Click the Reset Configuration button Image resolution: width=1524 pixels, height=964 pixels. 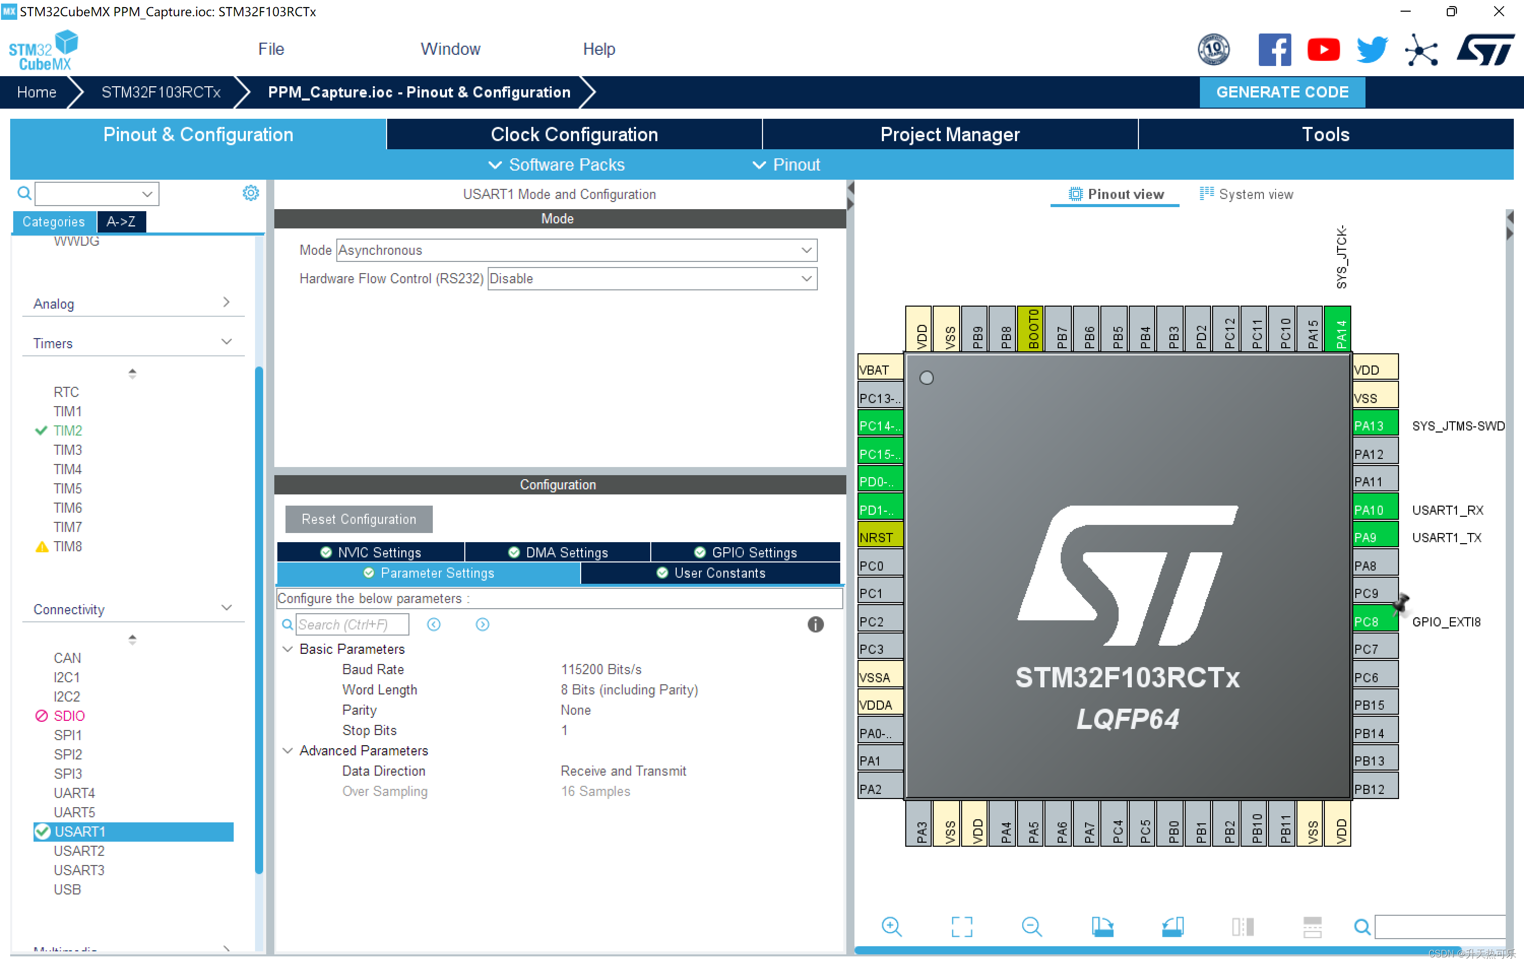(x=359, y=519)
